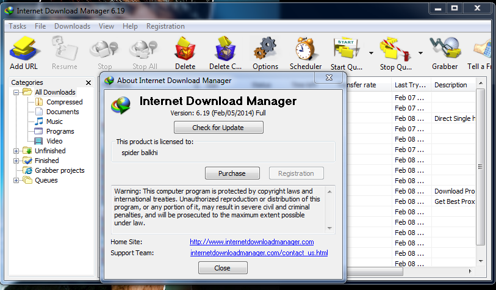496x290 pixels.
Task: Open the Tasks menu
Action: [x=18, y=26]
